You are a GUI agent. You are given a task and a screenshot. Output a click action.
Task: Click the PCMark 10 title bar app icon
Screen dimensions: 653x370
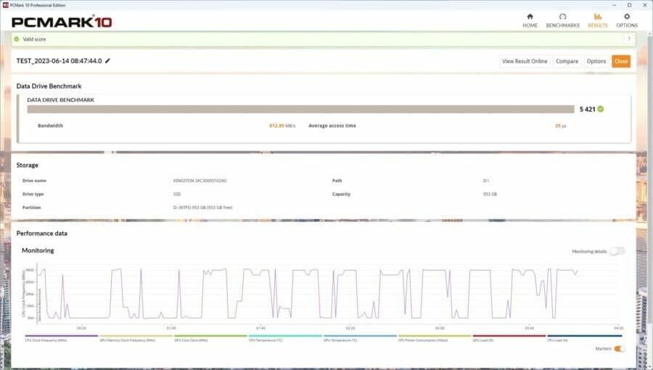tap(5, 5)
